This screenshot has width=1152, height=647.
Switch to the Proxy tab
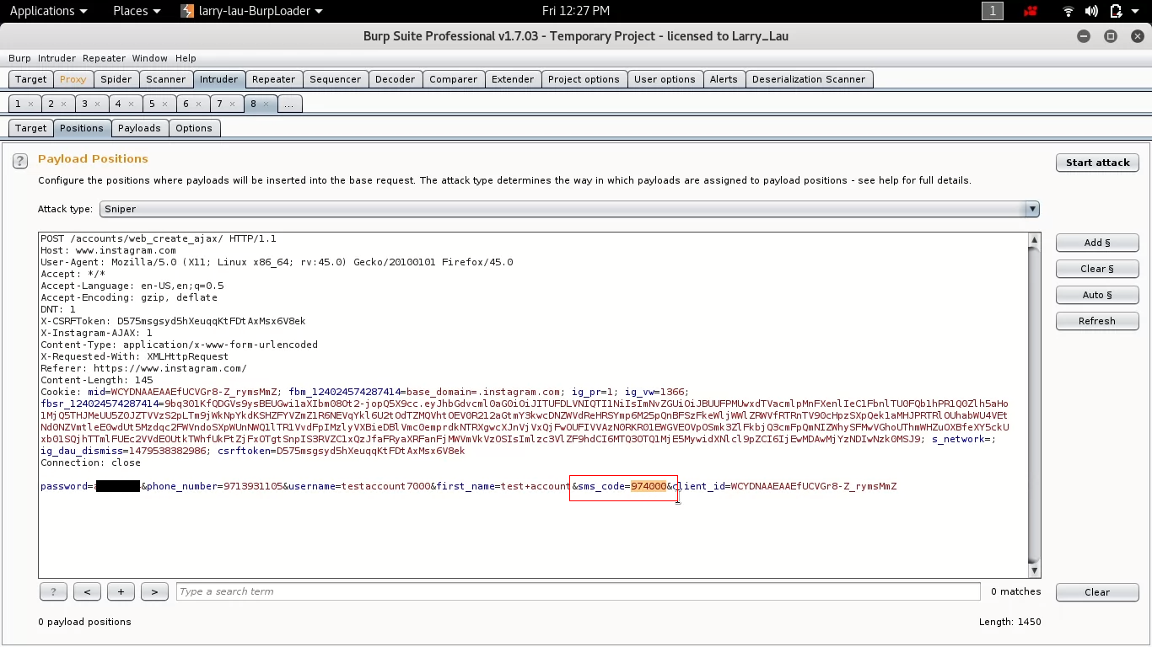73,79
